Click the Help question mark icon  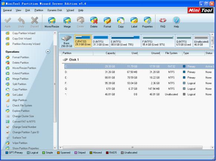pos(176,23)
